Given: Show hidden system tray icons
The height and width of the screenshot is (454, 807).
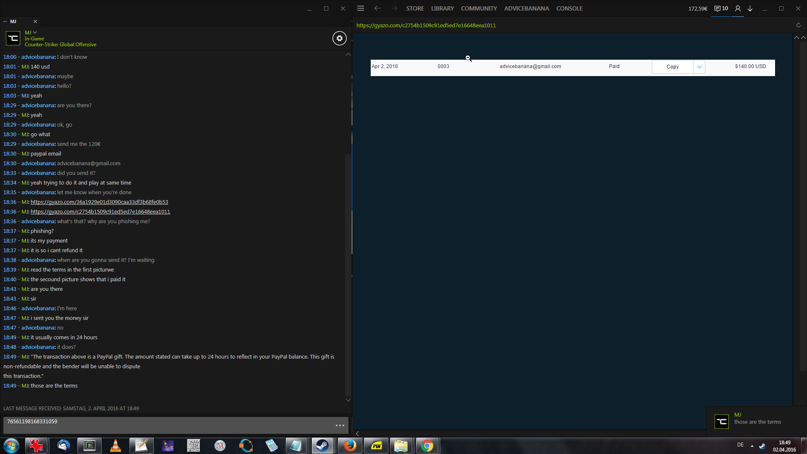Looking at the screenshot, I should 752,446.
